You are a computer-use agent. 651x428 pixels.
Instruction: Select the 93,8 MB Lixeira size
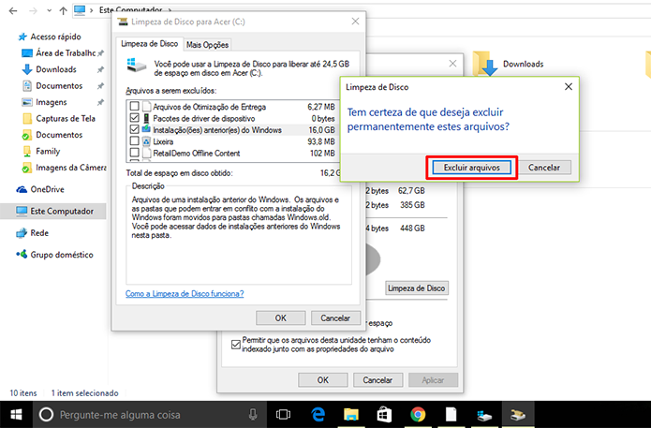(321, 141)
